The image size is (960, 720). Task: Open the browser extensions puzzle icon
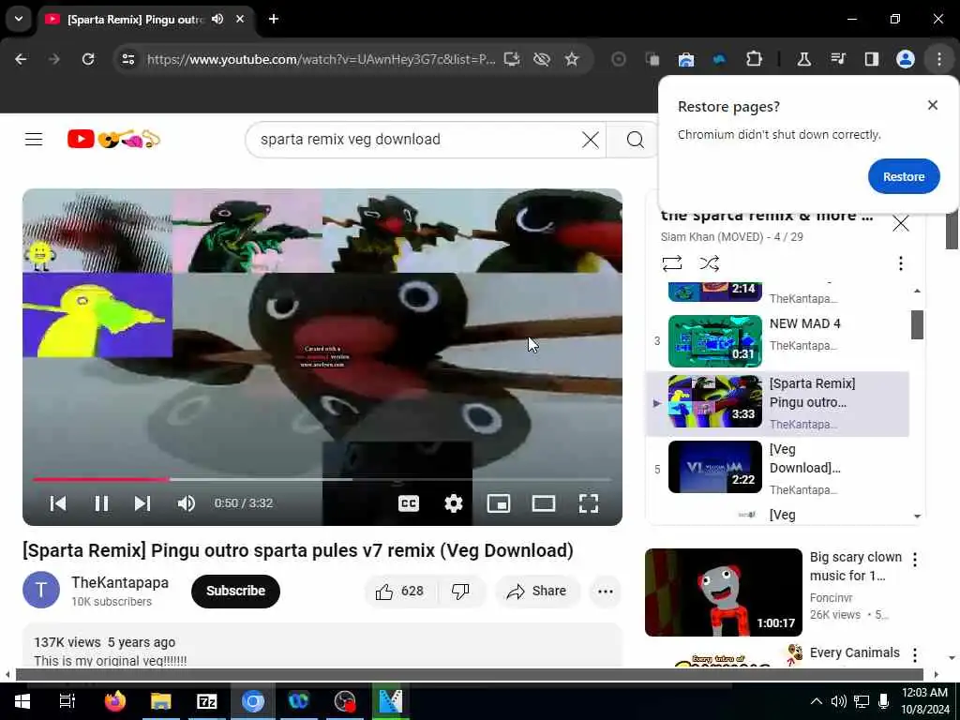(x=754, y=59)
